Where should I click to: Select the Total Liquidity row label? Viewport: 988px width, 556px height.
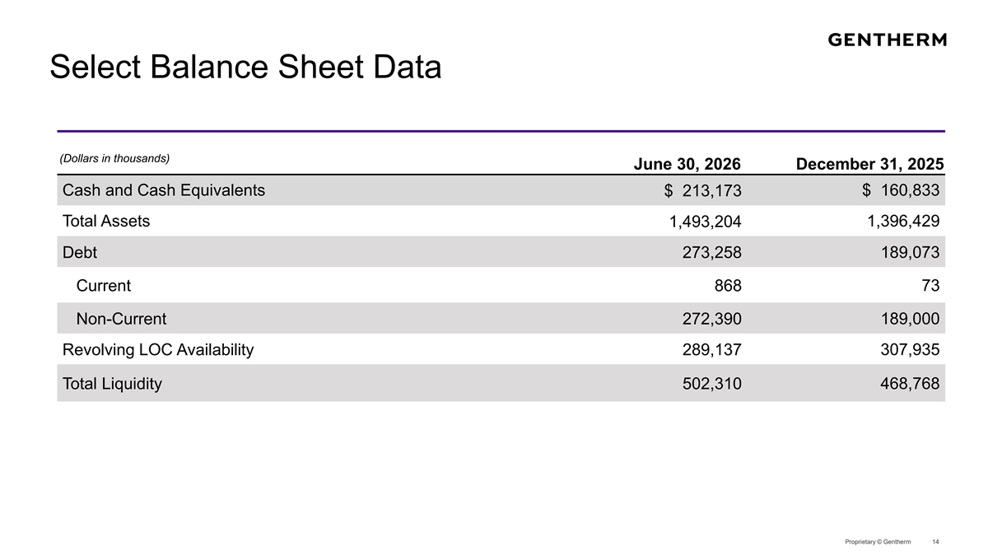112,383
